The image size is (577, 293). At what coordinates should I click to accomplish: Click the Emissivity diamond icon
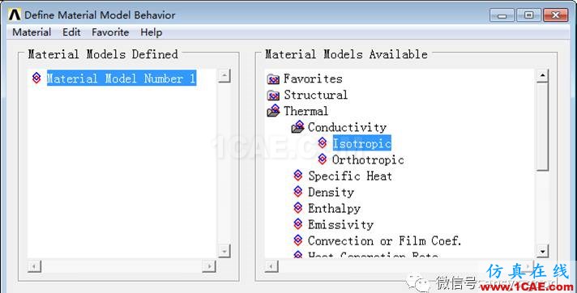(298, 224)
